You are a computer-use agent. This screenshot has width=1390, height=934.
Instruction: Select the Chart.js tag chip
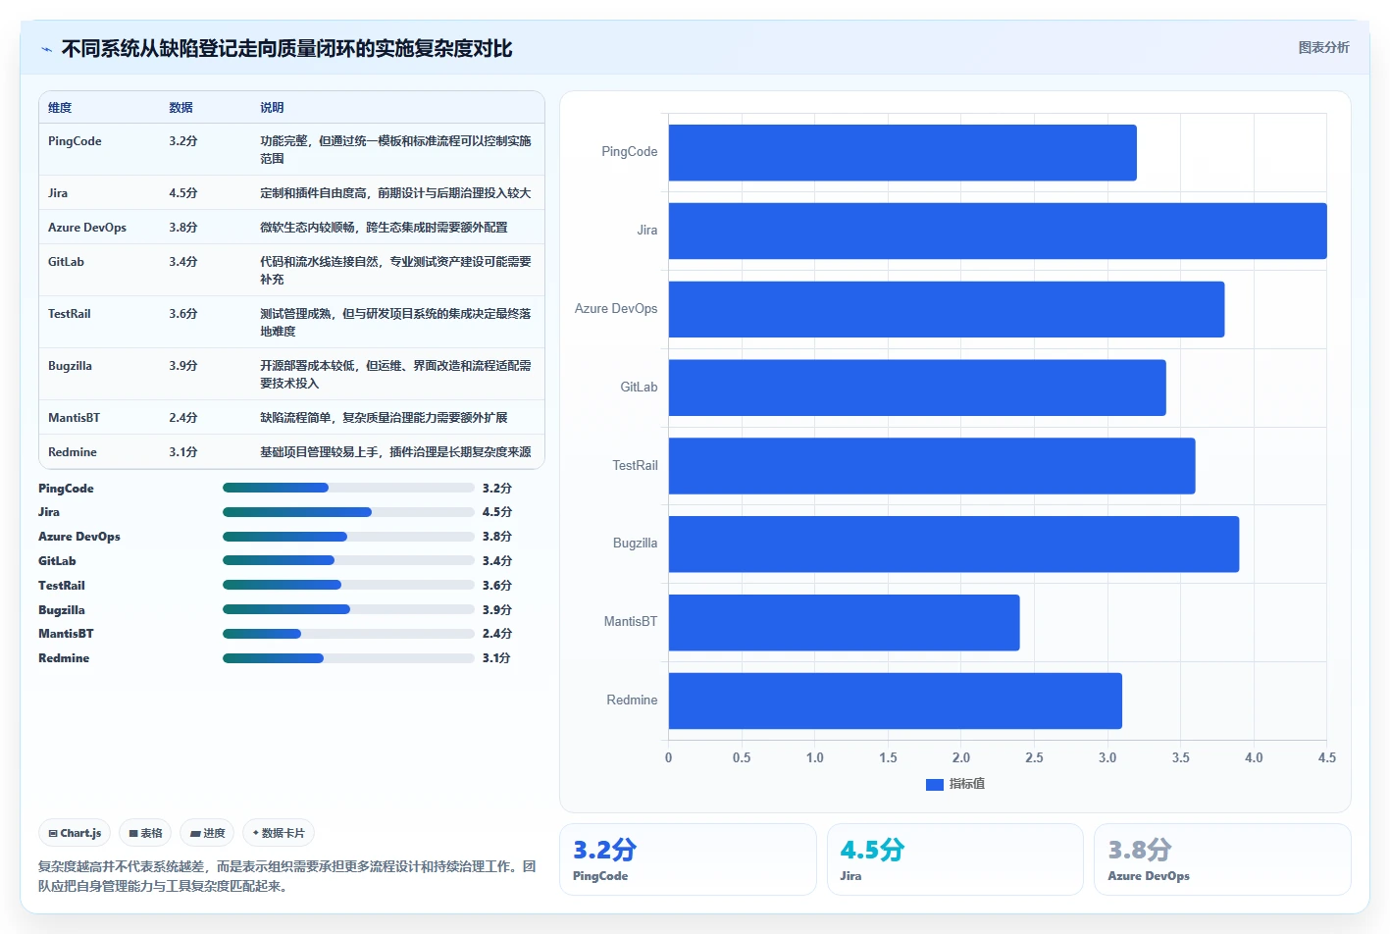tap(75, 833)
